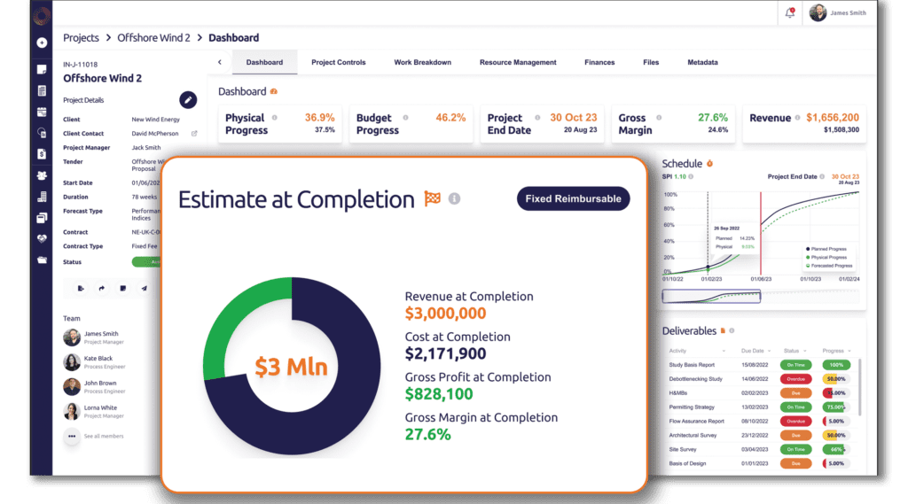Viewport: 908px width, 504px height.
Task: Click external link icon beside David McPherson
Action: (194, 133)
